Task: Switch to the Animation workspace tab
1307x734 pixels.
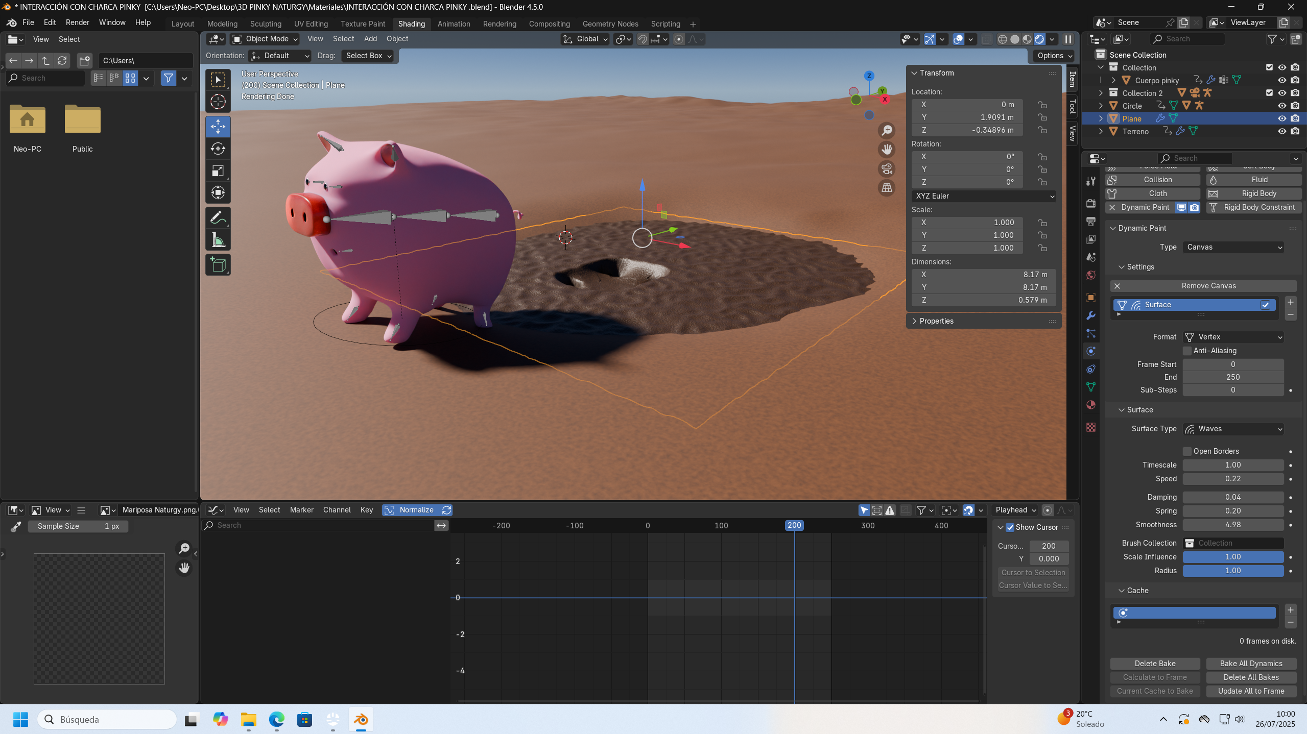Action: pyautogui.click(x=454, y=24)
